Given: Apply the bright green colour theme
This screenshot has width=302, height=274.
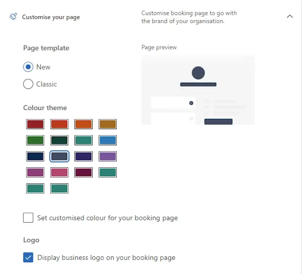Looking at the screenshot, I should click(x=35, y=140).
